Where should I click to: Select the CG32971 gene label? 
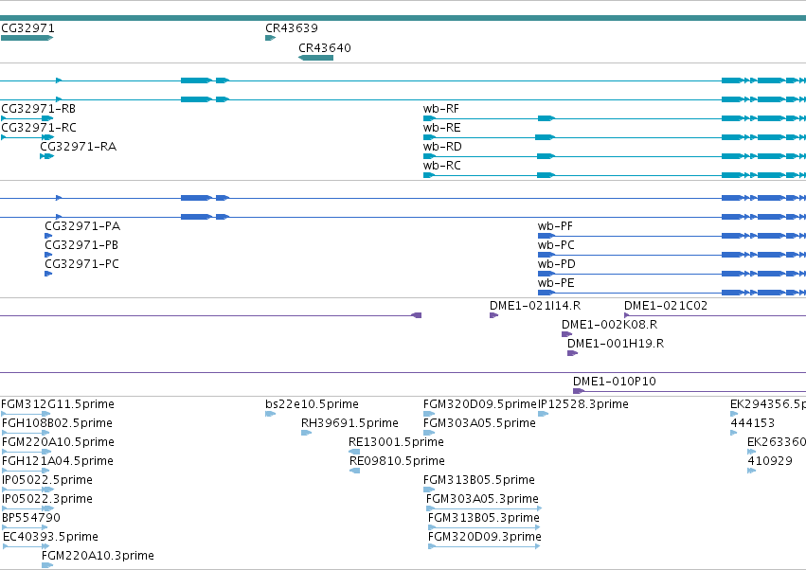point(27,28)
